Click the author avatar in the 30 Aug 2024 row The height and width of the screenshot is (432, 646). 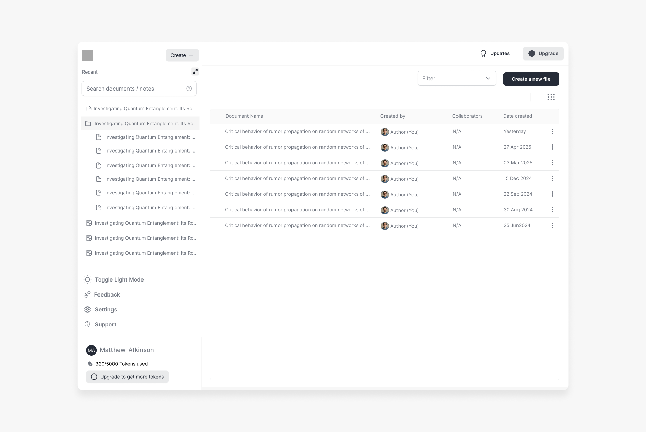[x=385, y=210]
